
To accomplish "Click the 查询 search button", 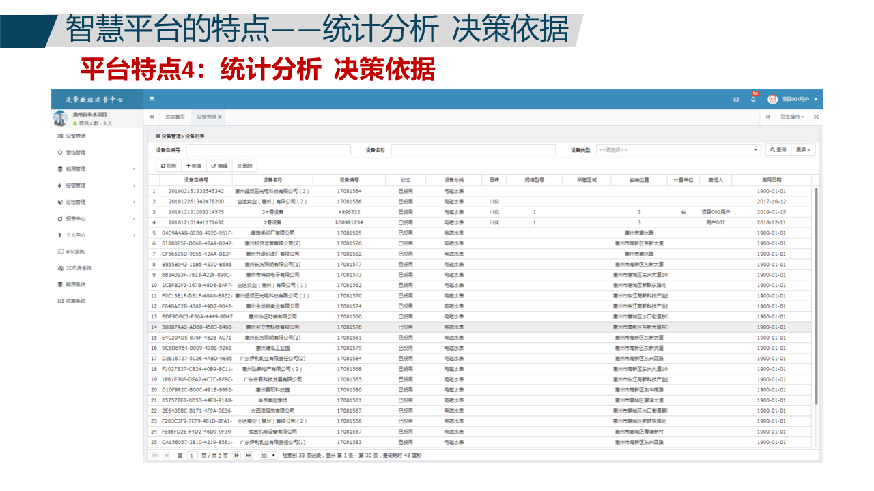I will [x=779, y=150].
